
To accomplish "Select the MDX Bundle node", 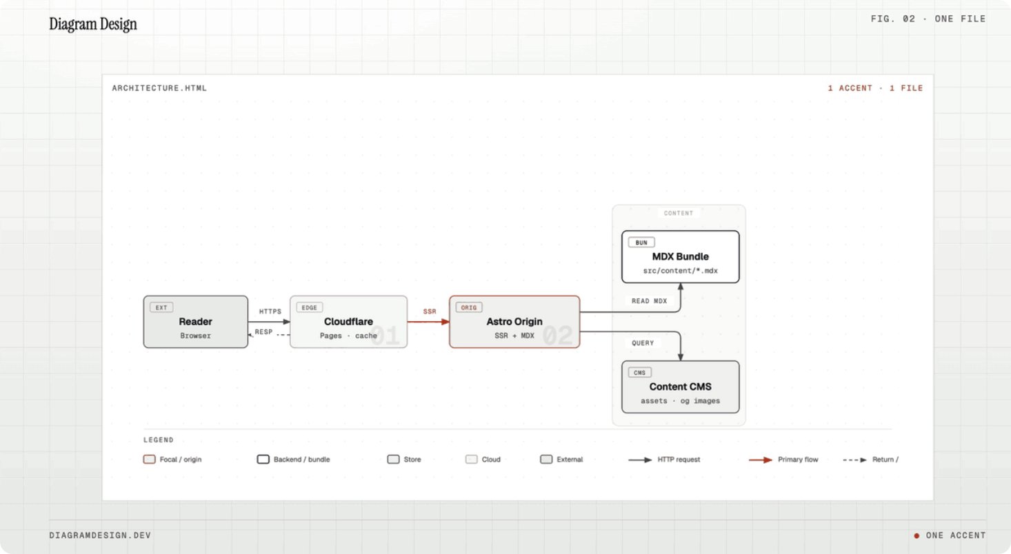I will (x=681, y=256).
